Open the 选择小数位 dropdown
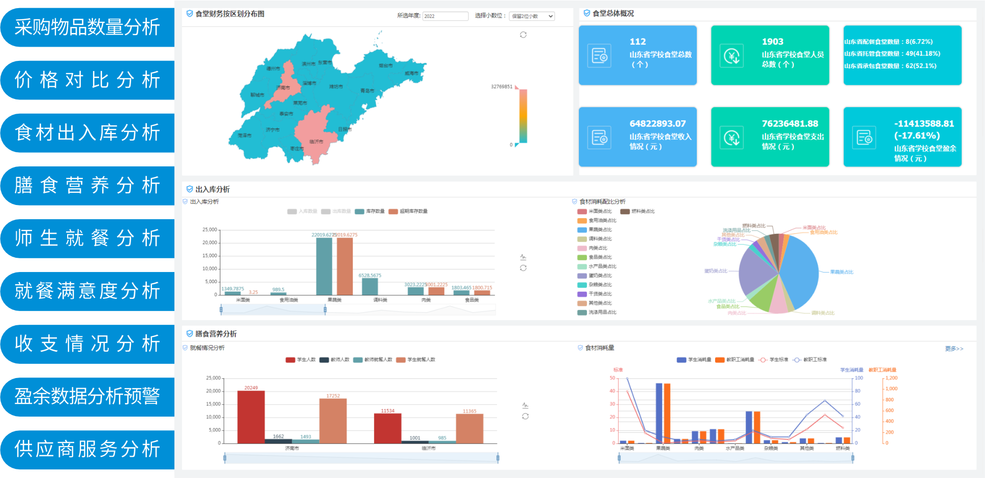 click(532, 16)
